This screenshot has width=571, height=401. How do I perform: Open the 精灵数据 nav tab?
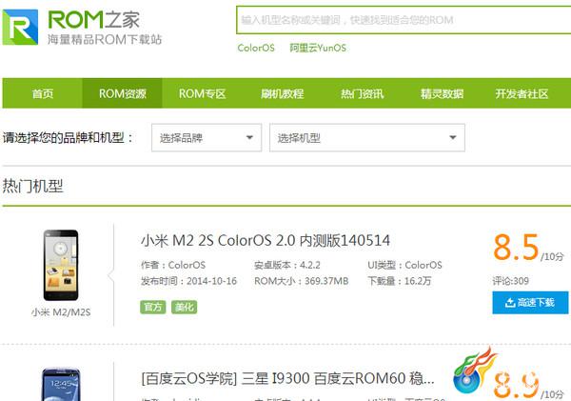pyautogui.click(x=442, y=93)
